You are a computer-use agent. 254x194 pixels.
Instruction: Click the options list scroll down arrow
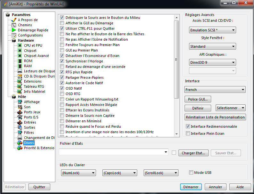177,134
